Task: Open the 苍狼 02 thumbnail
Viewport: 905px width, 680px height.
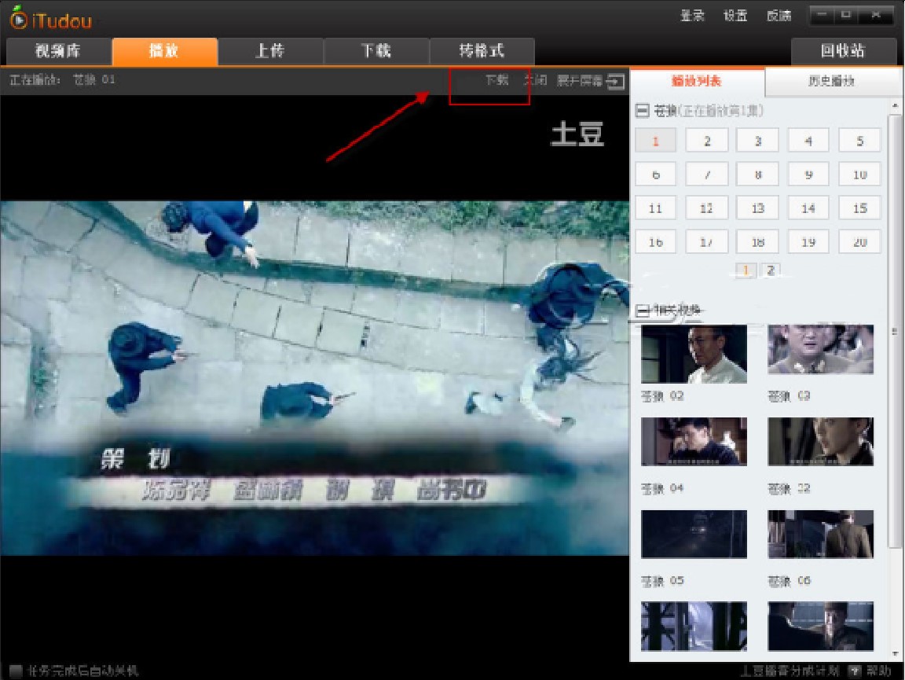Action: point(694,354)
